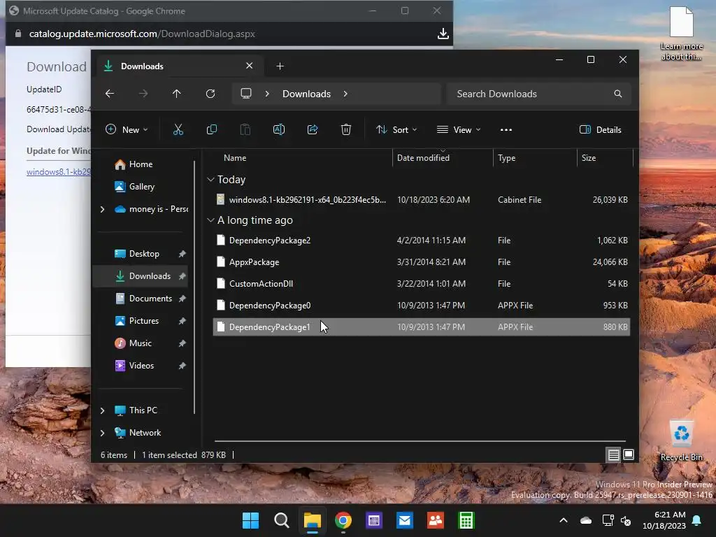
Task: Select the DependencyPackage2 file
Action: [421, 241]
